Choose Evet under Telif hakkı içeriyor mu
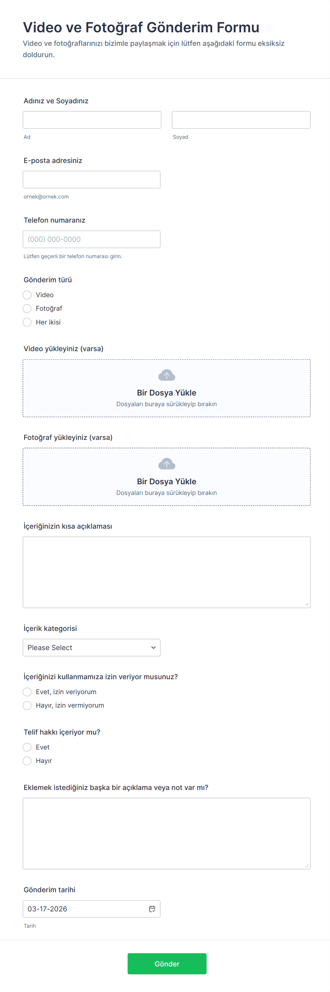Image resolution: width=330 pixels, height=992 pixels. (x=27, y=747)
